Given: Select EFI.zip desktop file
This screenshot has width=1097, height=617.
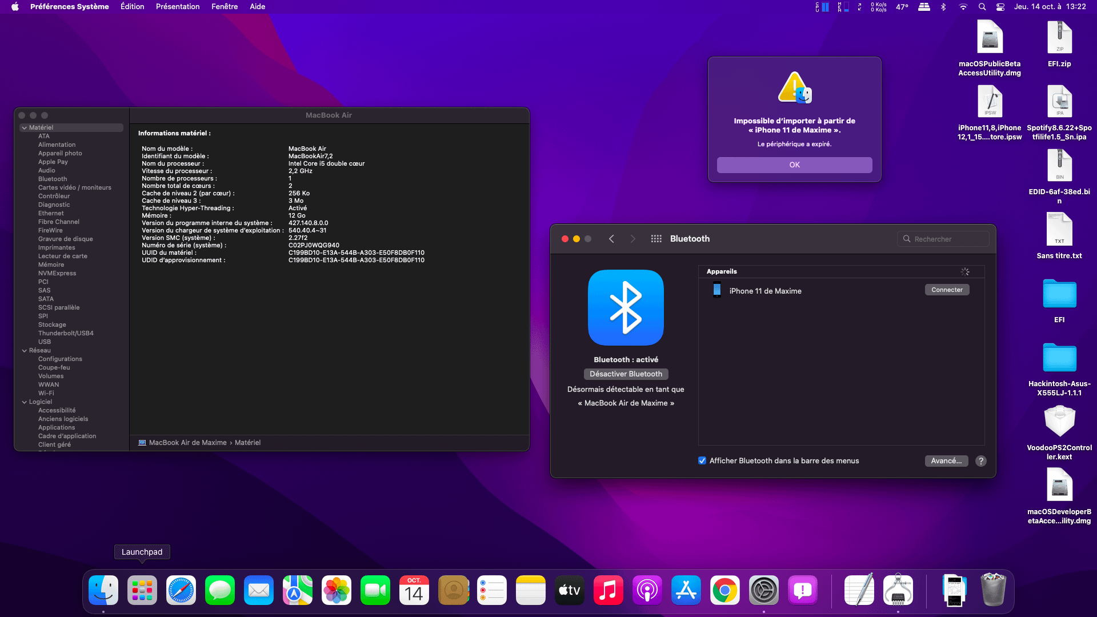Looking at the screenshot, I should point(1059,43).
